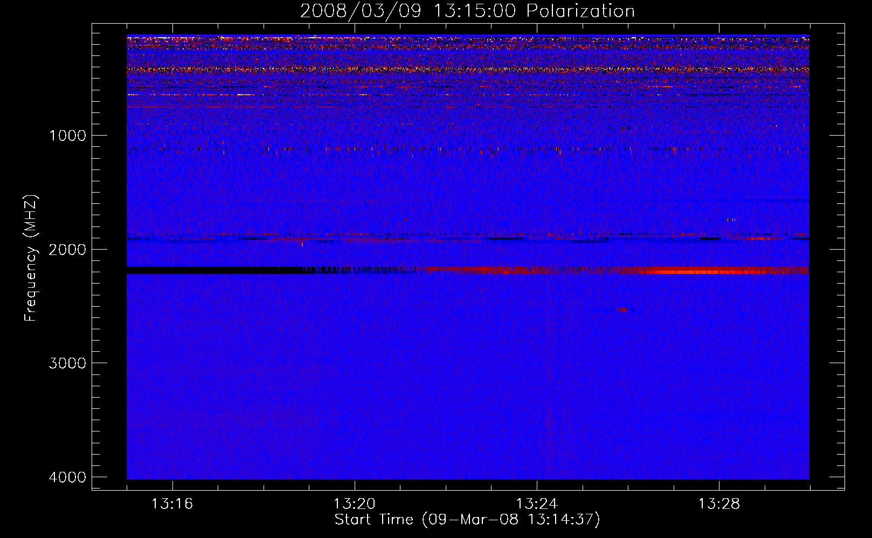The width and height of the screenshot is (872, 538).
Task: Click the 4000 frequency tick label
Action: [x=67, y=477]
